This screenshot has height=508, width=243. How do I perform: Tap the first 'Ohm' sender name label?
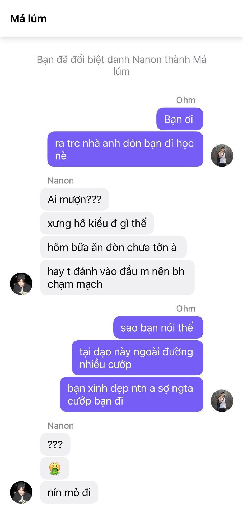pos(186,100)
